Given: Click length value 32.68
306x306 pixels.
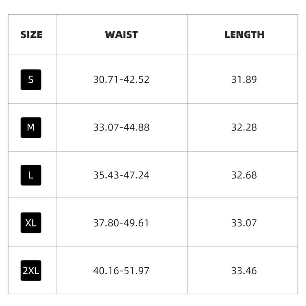Looking at the screenshot, I should click(244, 175).
